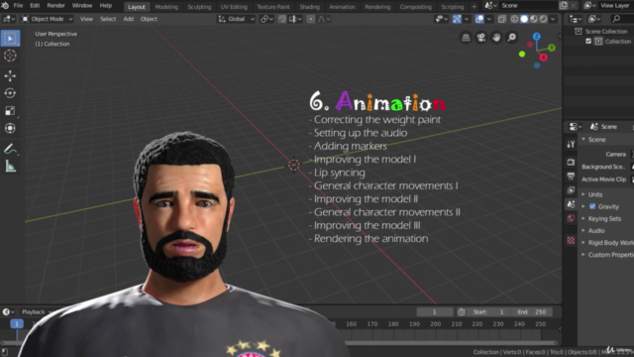The width and height of the screenshot is (634, 357).
Task: Open the viewport shading options dropdown
Action: point(553,19)
